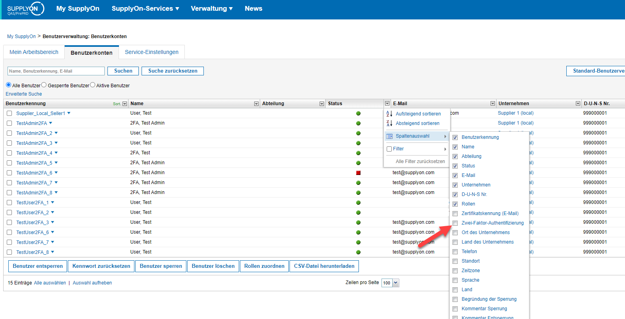Click Filter submenu arrow
Image resolution: width=625 pixels, height=319 pixels.
(x=445, y=149)
